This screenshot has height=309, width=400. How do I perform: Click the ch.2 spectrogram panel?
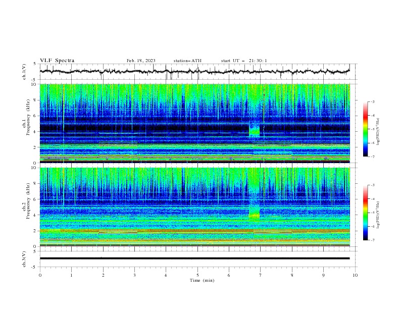[194, 207]
